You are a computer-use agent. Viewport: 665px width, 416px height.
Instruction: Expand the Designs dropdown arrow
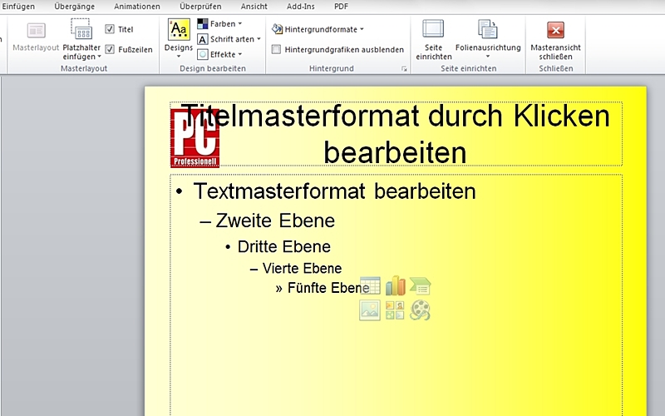179,56
